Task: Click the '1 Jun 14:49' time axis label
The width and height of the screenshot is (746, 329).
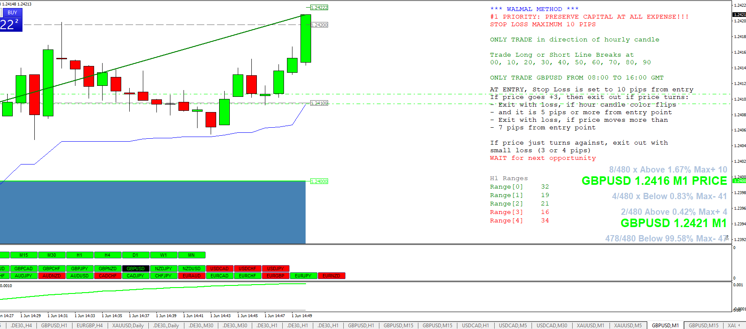Action: 302,315
